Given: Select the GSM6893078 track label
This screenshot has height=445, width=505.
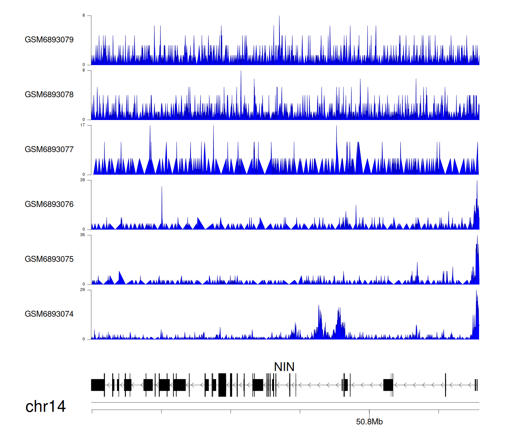Looking at the screenshot, I should pyautogui.click(x=49, y=95).
